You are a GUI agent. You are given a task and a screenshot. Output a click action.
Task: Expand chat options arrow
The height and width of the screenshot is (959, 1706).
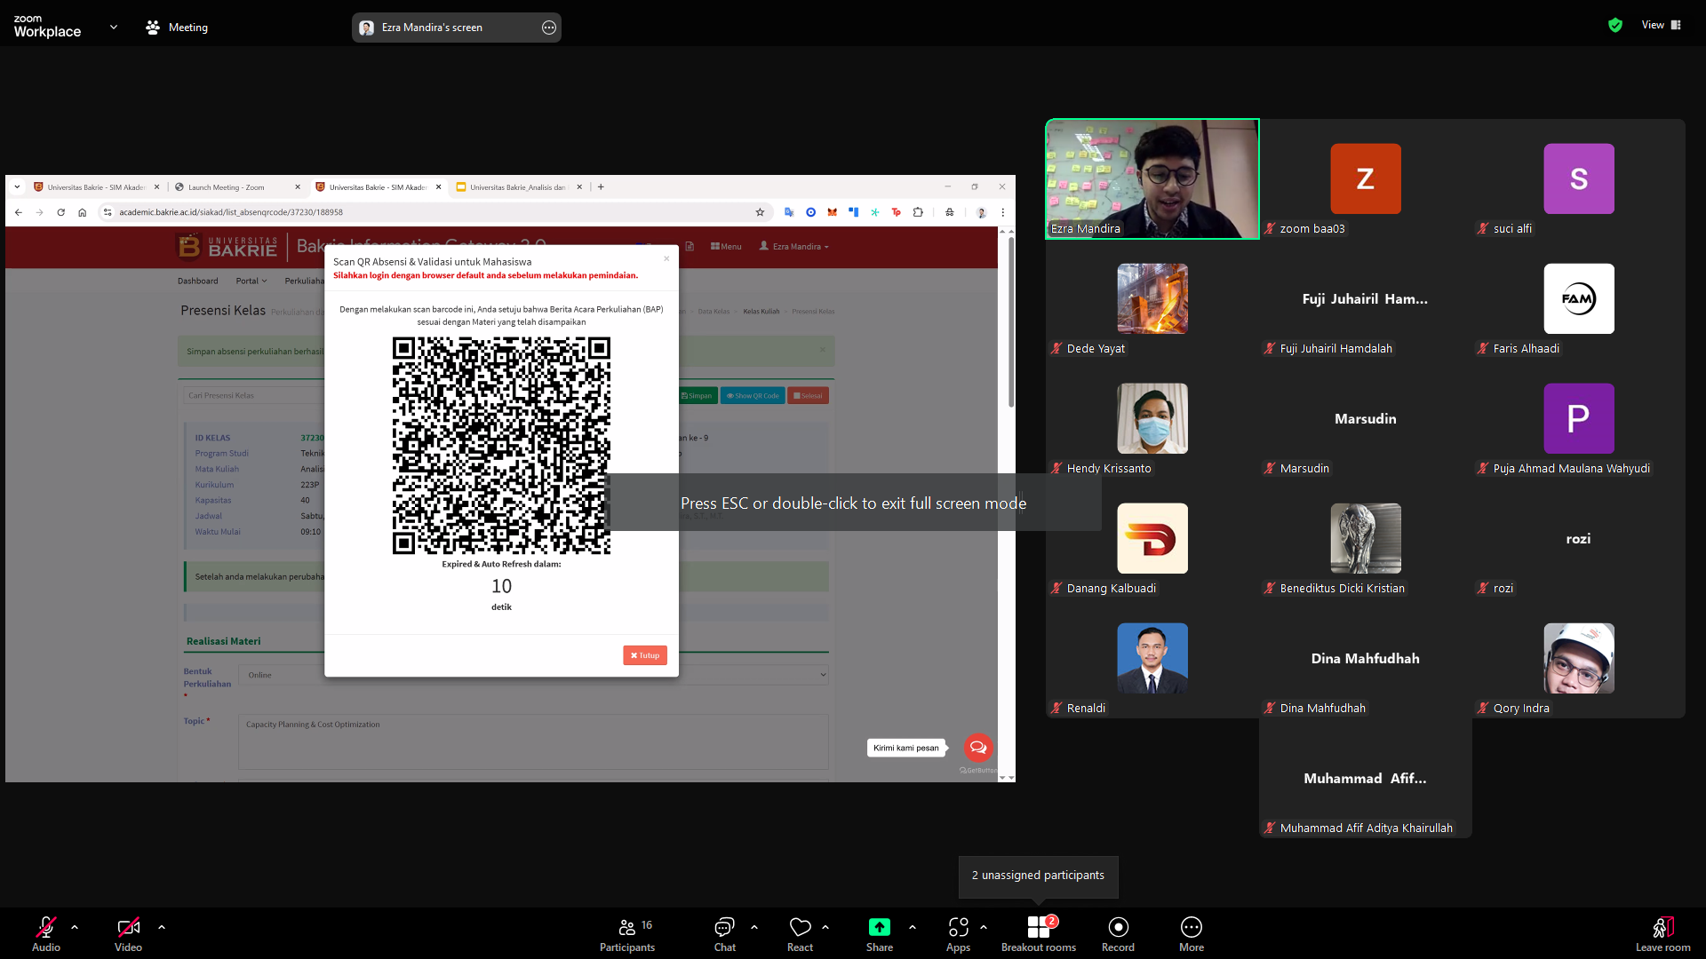[754, 927]
